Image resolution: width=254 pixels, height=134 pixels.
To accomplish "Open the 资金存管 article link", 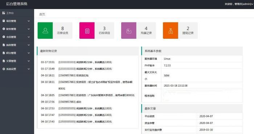I will [149, 123].
